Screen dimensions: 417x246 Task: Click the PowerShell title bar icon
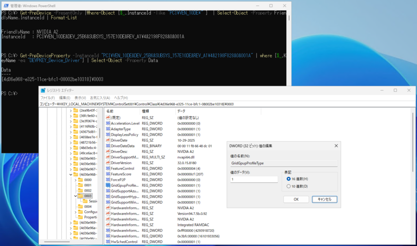pos(6,6)
